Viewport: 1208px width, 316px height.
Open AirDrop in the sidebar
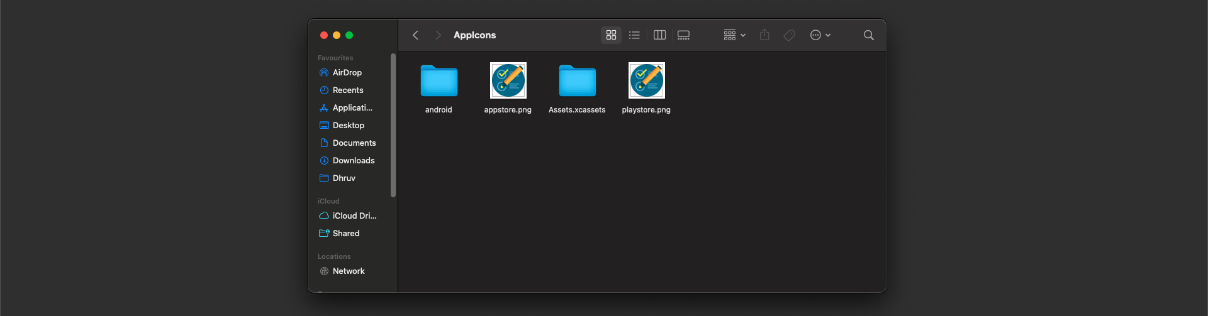click(347, 73)
